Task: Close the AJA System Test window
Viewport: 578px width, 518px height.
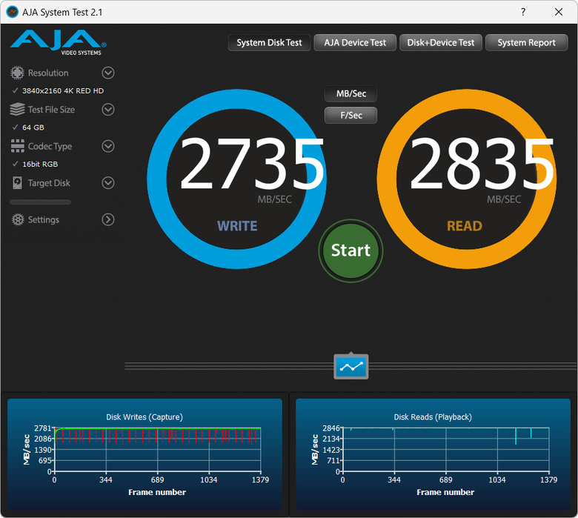Action: pyautogui.click(x=559, y=12)
